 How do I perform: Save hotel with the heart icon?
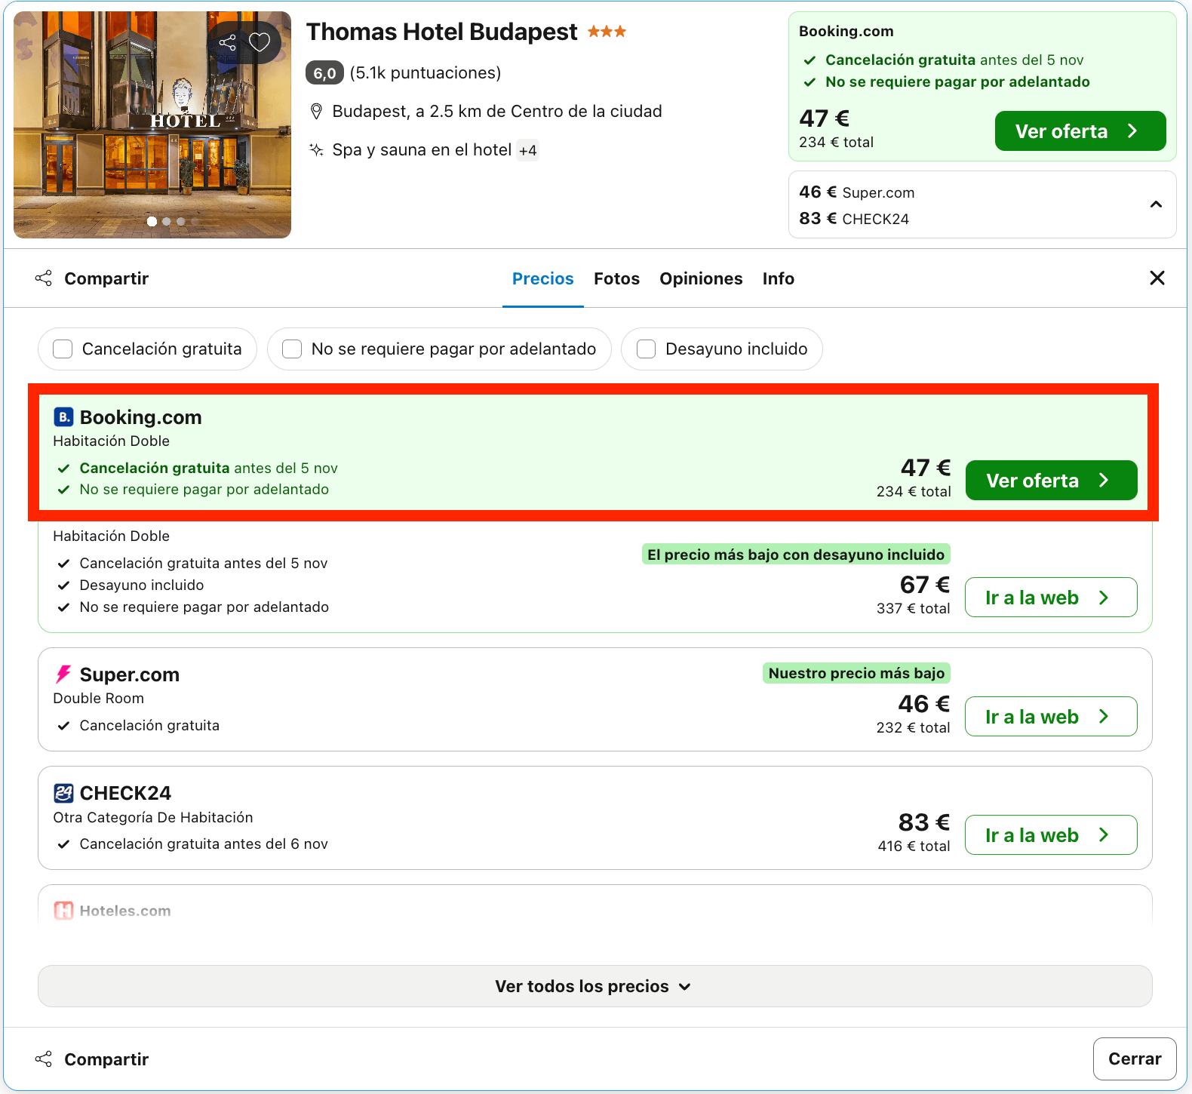260,42
